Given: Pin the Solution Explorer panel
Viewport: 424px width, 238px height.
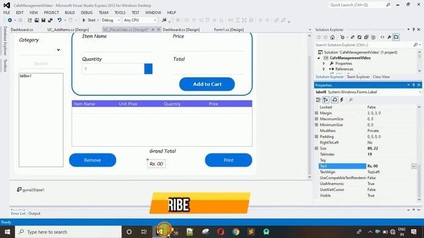Looking at the screenshot, I should pos(413,29).
